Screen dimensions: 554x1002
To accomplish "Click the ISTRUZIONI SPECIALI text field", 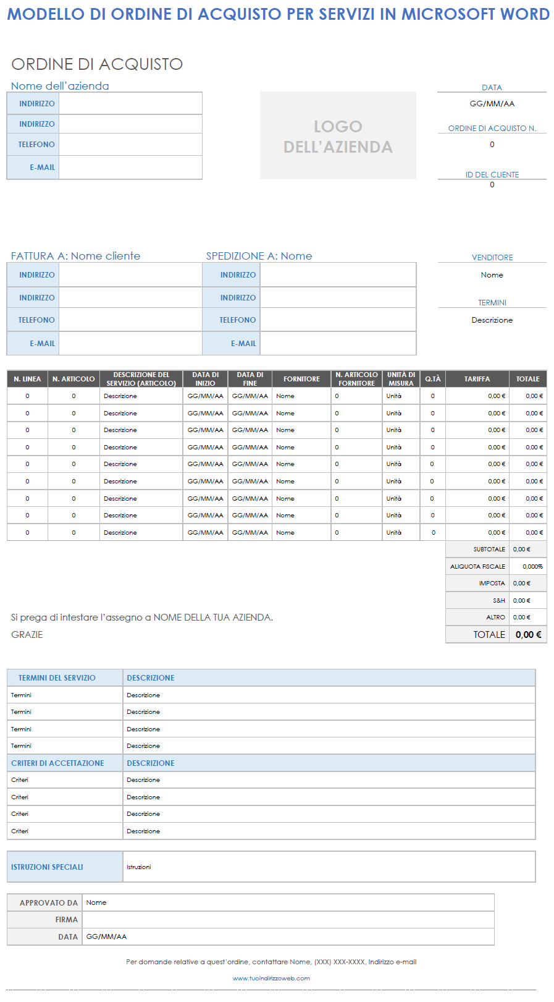I will pos(329,867).
